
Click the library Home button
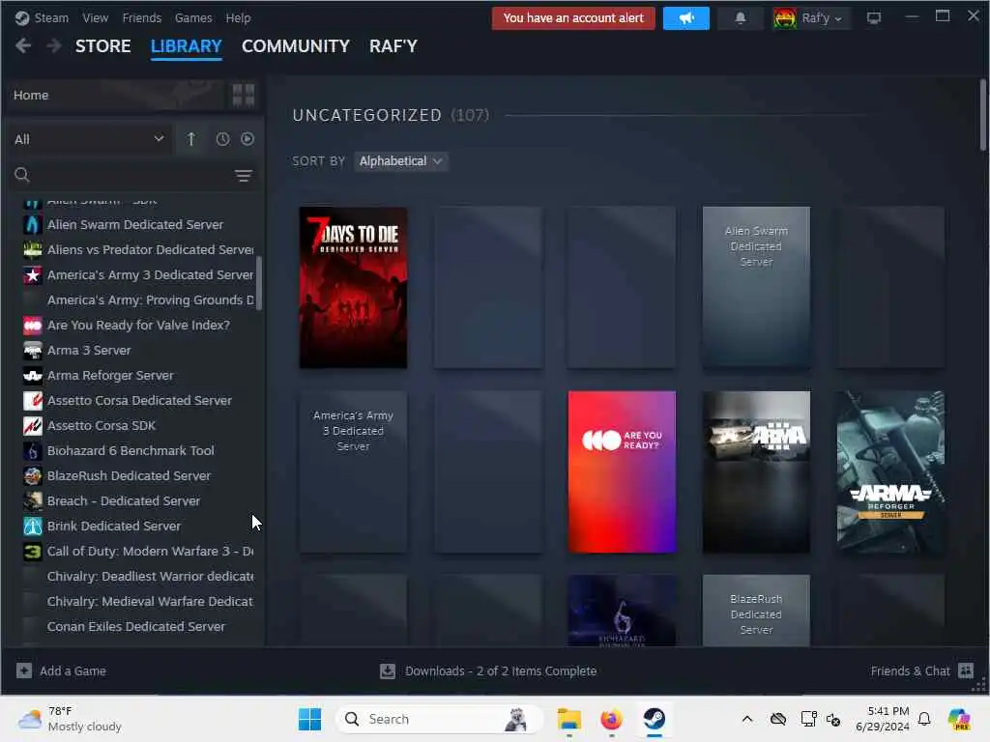click(x=116, y=96)
